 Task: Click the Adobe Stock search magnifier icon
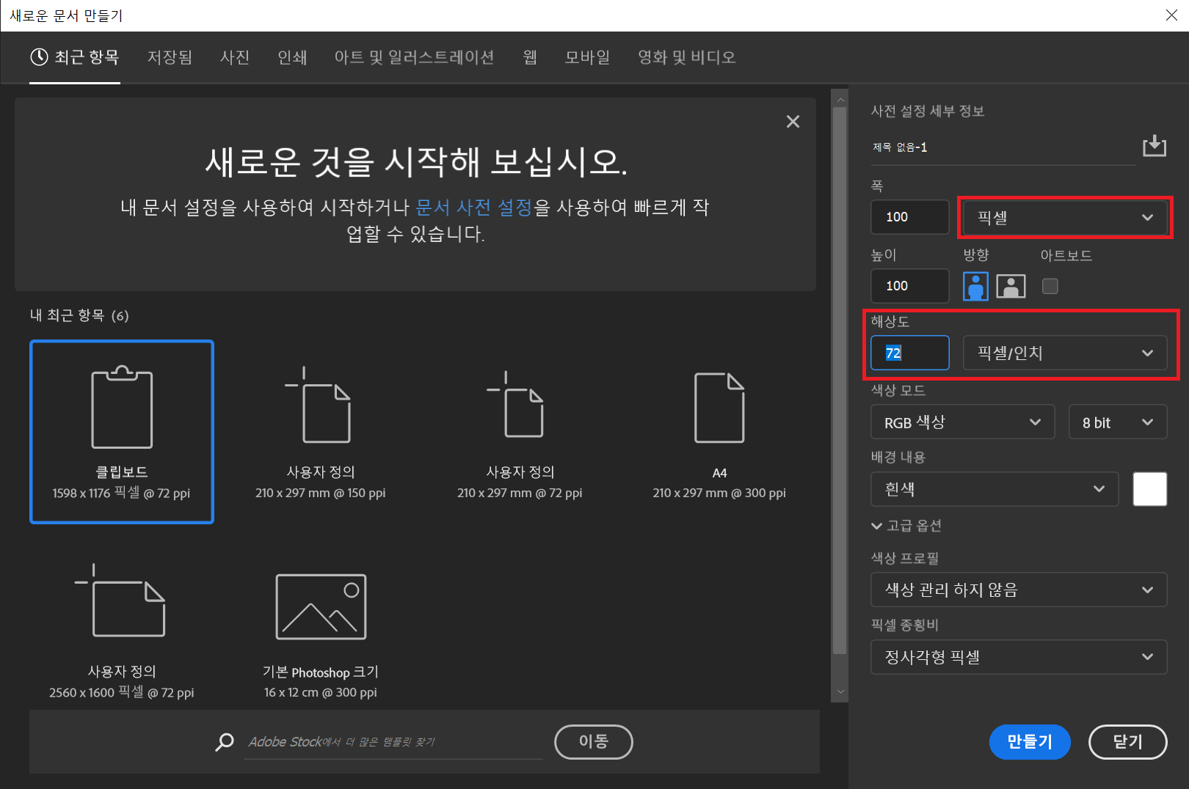(x=225, y=742)
